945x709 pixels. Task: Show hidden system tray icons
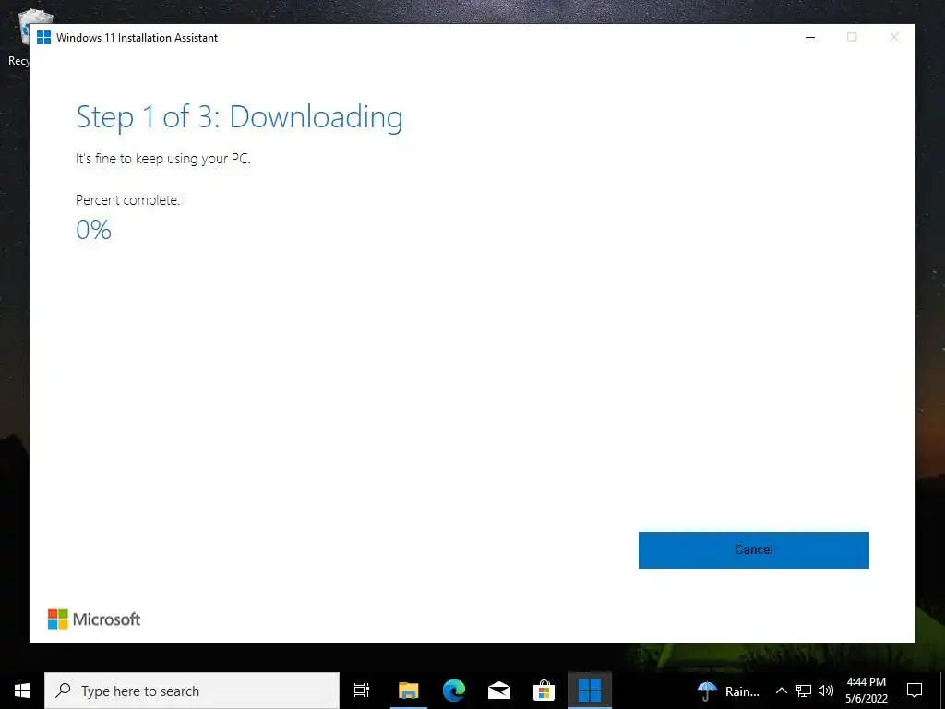781,691
